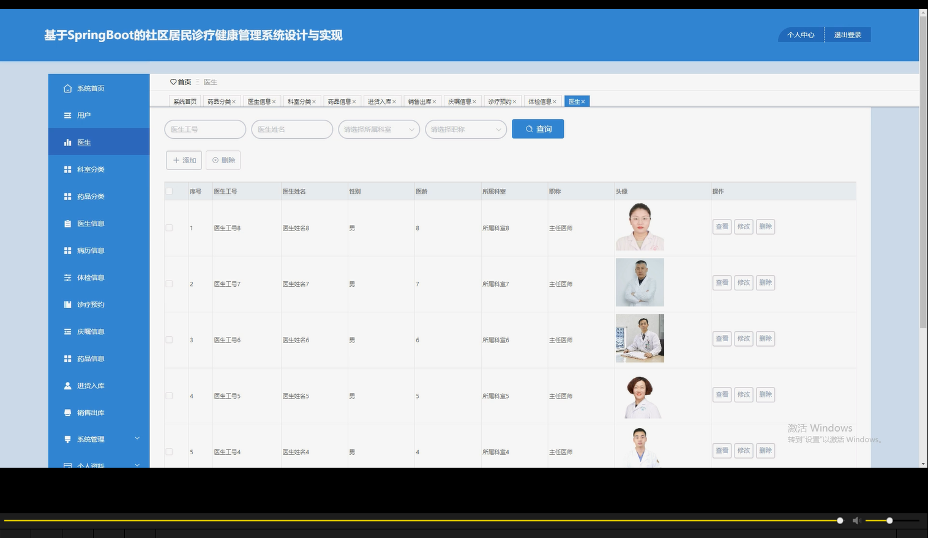Open the 药品分类 drug category icon

67,196
